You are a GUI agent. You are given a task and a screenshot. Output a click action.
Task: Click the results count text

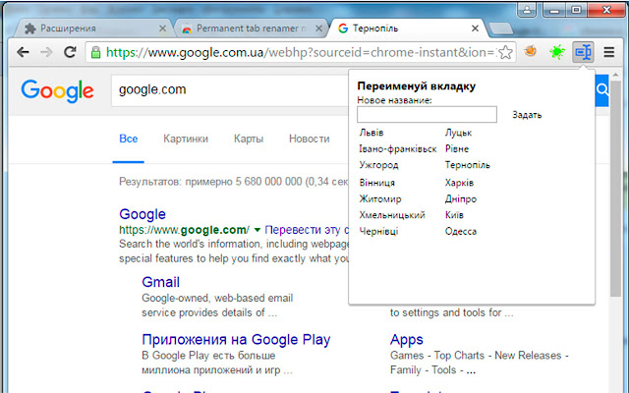click(x=234, y=182)
